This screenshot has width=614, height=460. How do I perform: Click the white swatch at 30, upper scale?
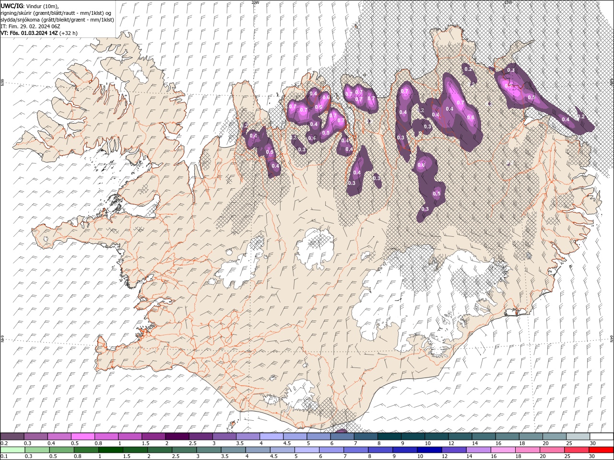[602, 437]
